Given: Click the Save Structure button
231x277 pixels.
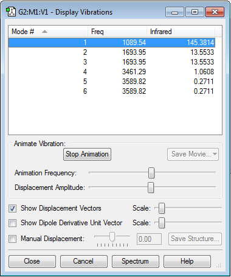Looking at the screenshot, I should pos(195,239).
